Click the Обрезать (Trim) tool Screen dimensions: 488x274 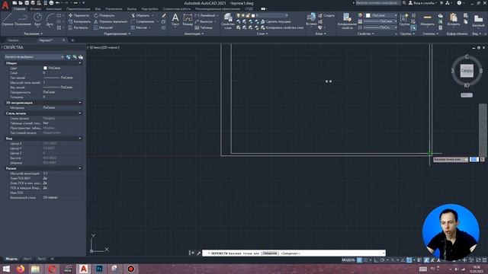coord(140,15)
